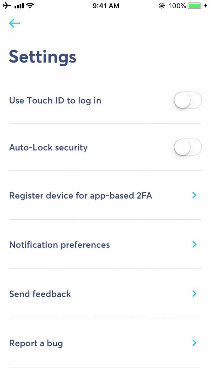Click the battery indicator in the status bar

point(193,6)
